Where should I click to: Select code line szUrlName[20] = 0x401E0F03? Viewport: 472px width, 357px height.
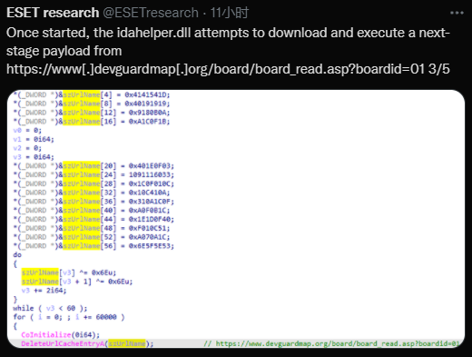[x=93, y=166]
